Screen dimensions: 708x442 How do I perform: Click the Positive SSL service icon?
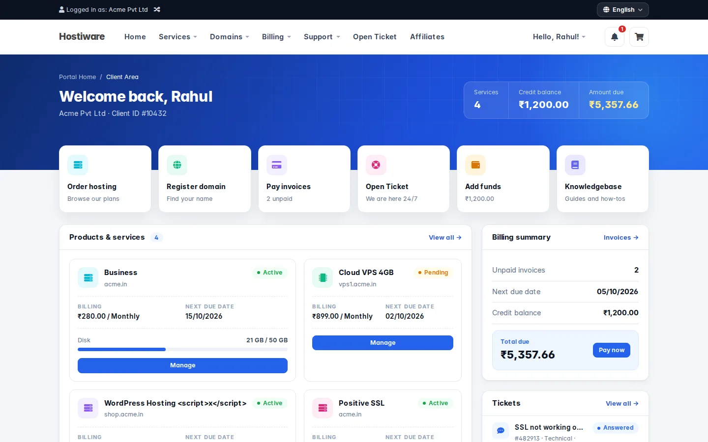323,408
